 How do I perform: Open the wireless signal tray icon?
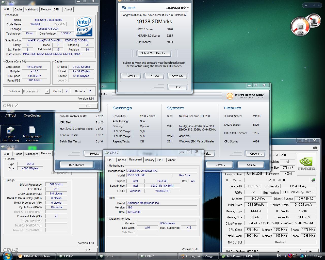click(x=295, y=256)
